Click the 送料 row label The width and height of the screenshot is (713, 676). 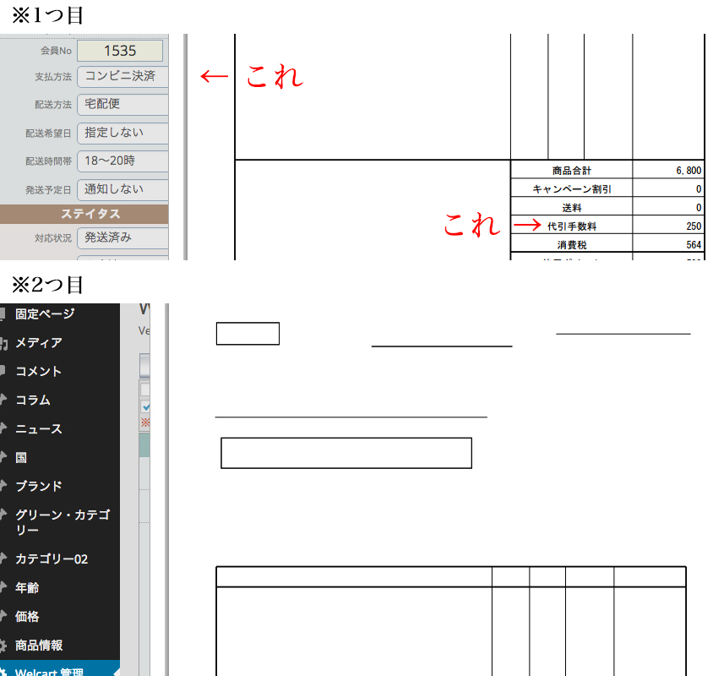click(x=572, y=208)
